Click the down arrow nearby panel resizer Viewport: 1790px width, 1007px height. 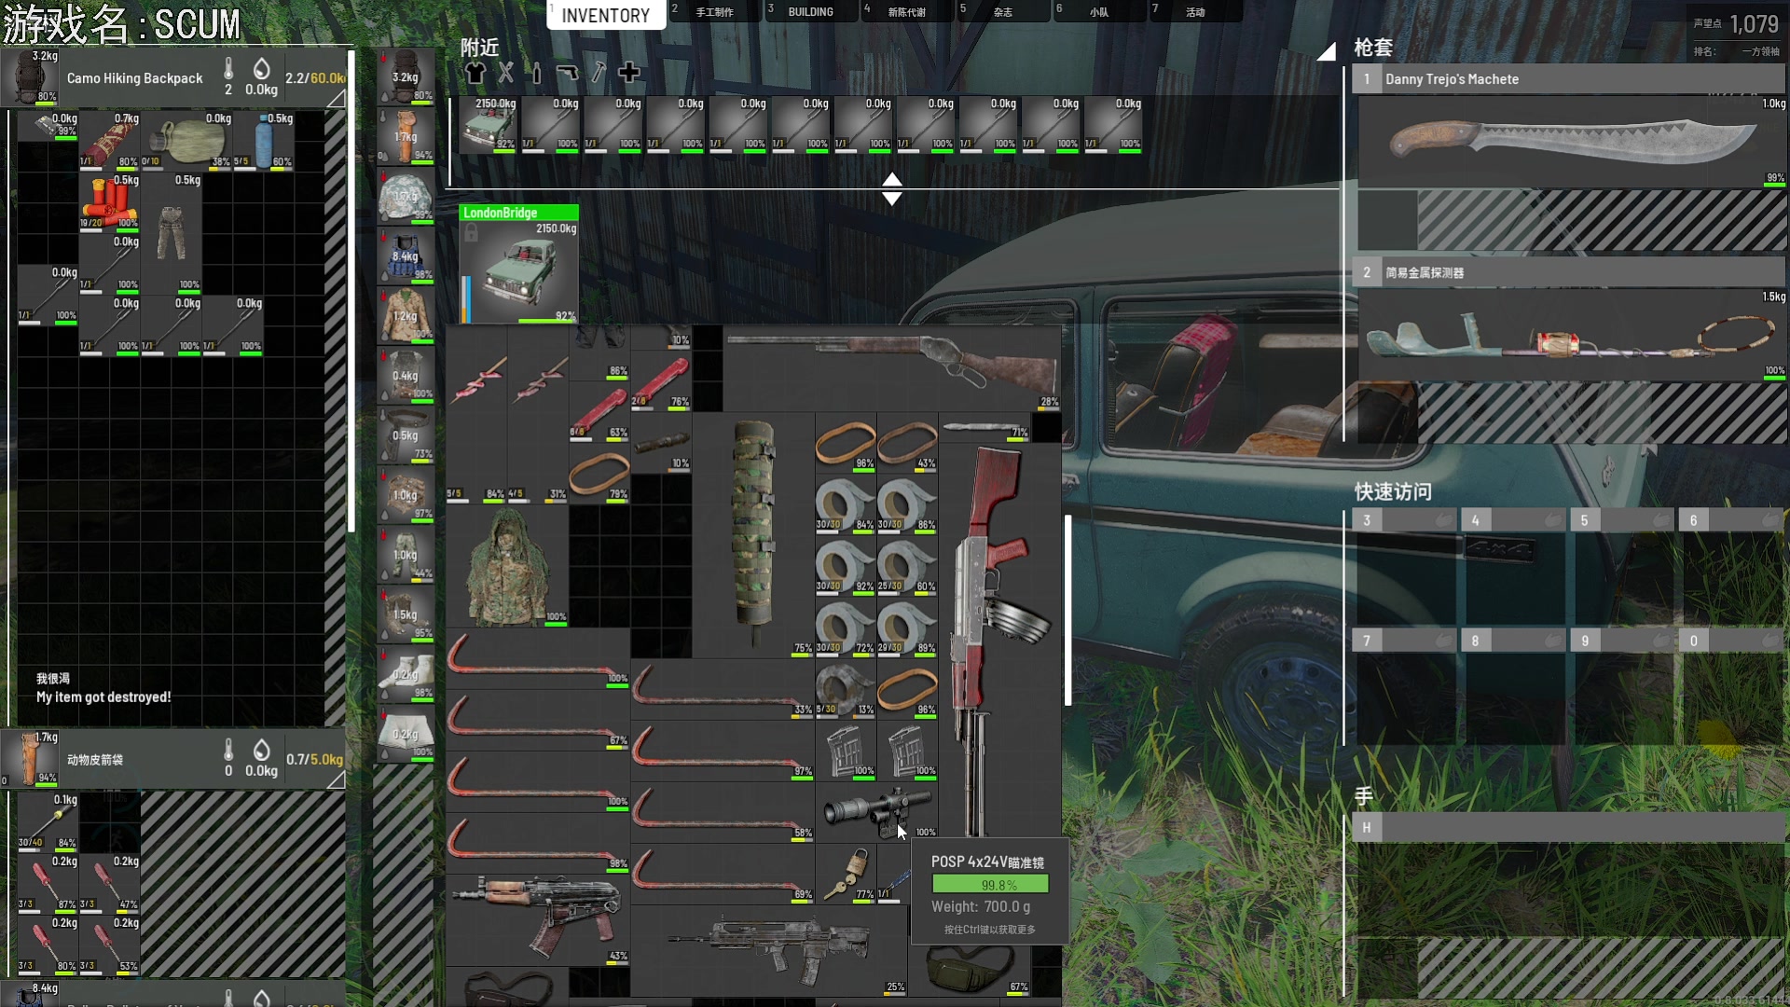click(892, 199)
